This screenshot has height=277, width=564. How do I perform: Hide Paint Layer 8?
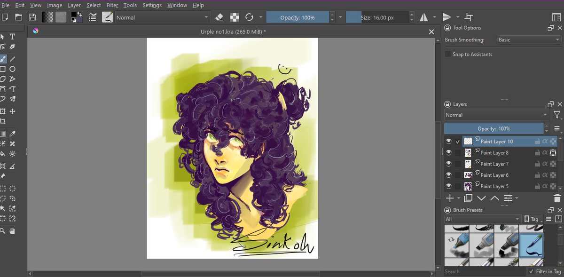pos(449,152)
